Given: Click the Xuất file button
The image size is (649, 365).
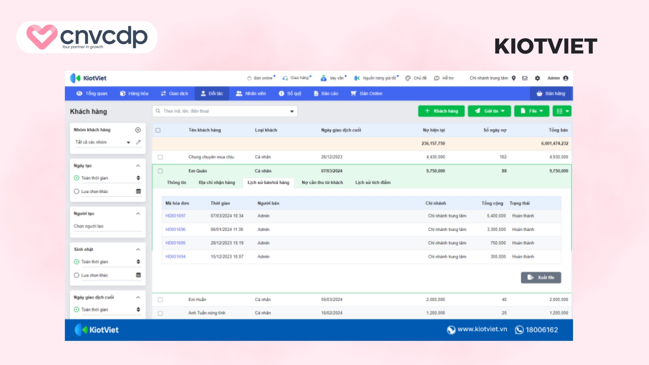Looking at the screenshot, I should [x=541, y=278].
